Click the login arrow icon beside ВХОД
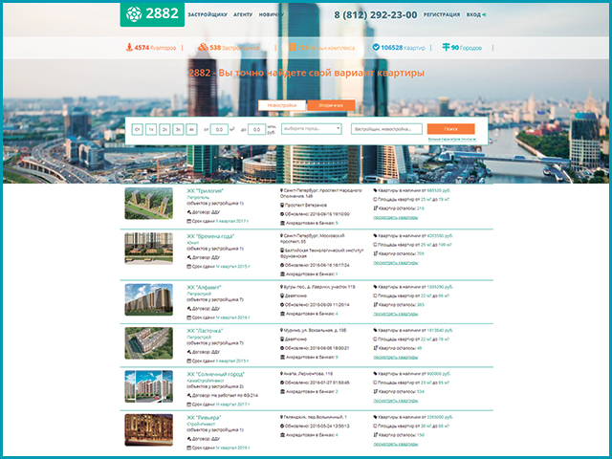 click(x=485, y=15)
